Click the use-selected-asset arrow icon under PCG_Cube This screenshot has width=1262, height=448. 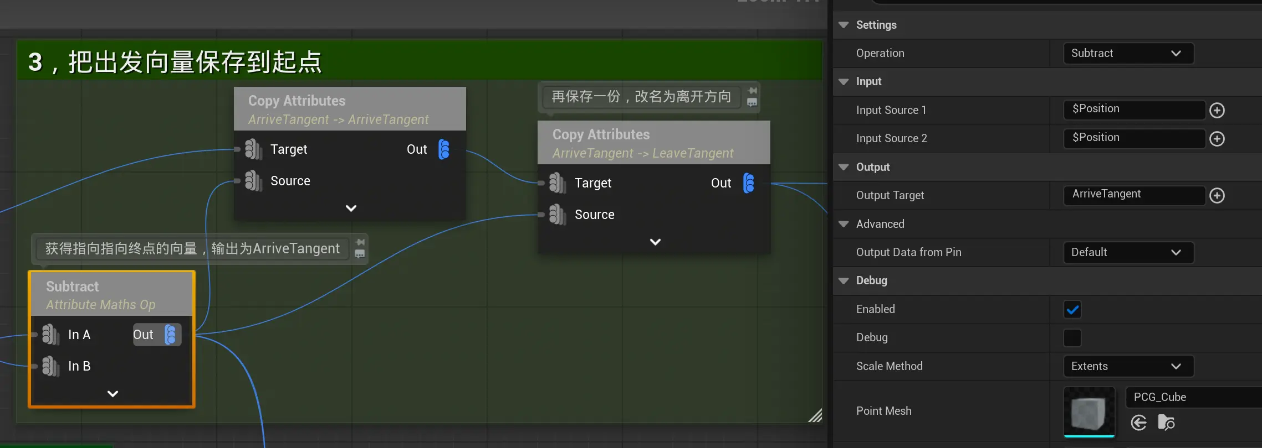click(x=1138, y=423)
